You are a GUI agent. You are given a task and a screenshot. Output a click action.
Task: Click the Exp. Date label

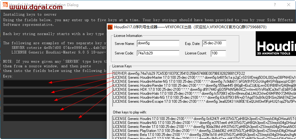point(193,44)
